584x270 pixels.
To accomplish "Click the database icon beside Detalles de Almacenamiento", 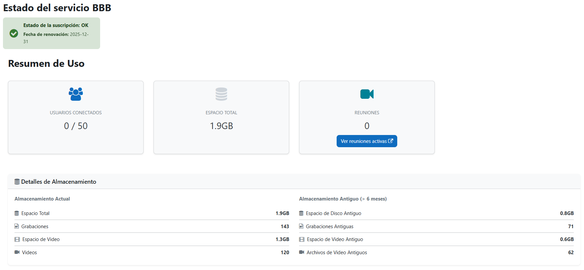I will (x=17, y=182).
